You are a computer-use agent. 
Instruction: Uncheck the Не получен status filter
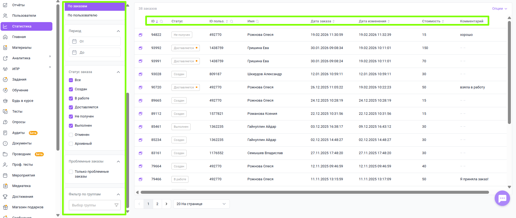(x=71, y=116)
